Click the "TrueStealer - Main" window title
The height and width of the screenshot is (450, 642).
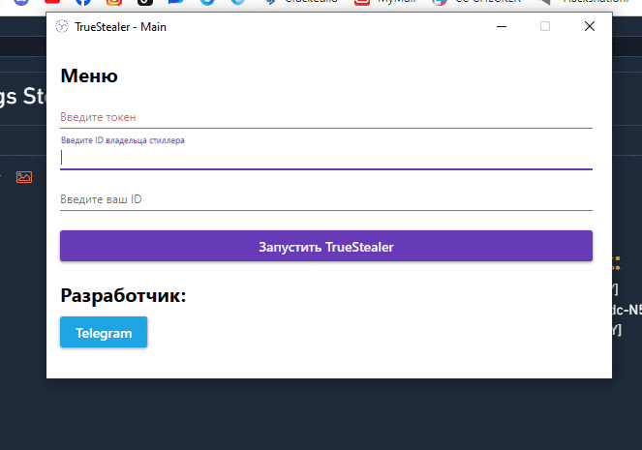pyautogui.click(x=120, y=27)
